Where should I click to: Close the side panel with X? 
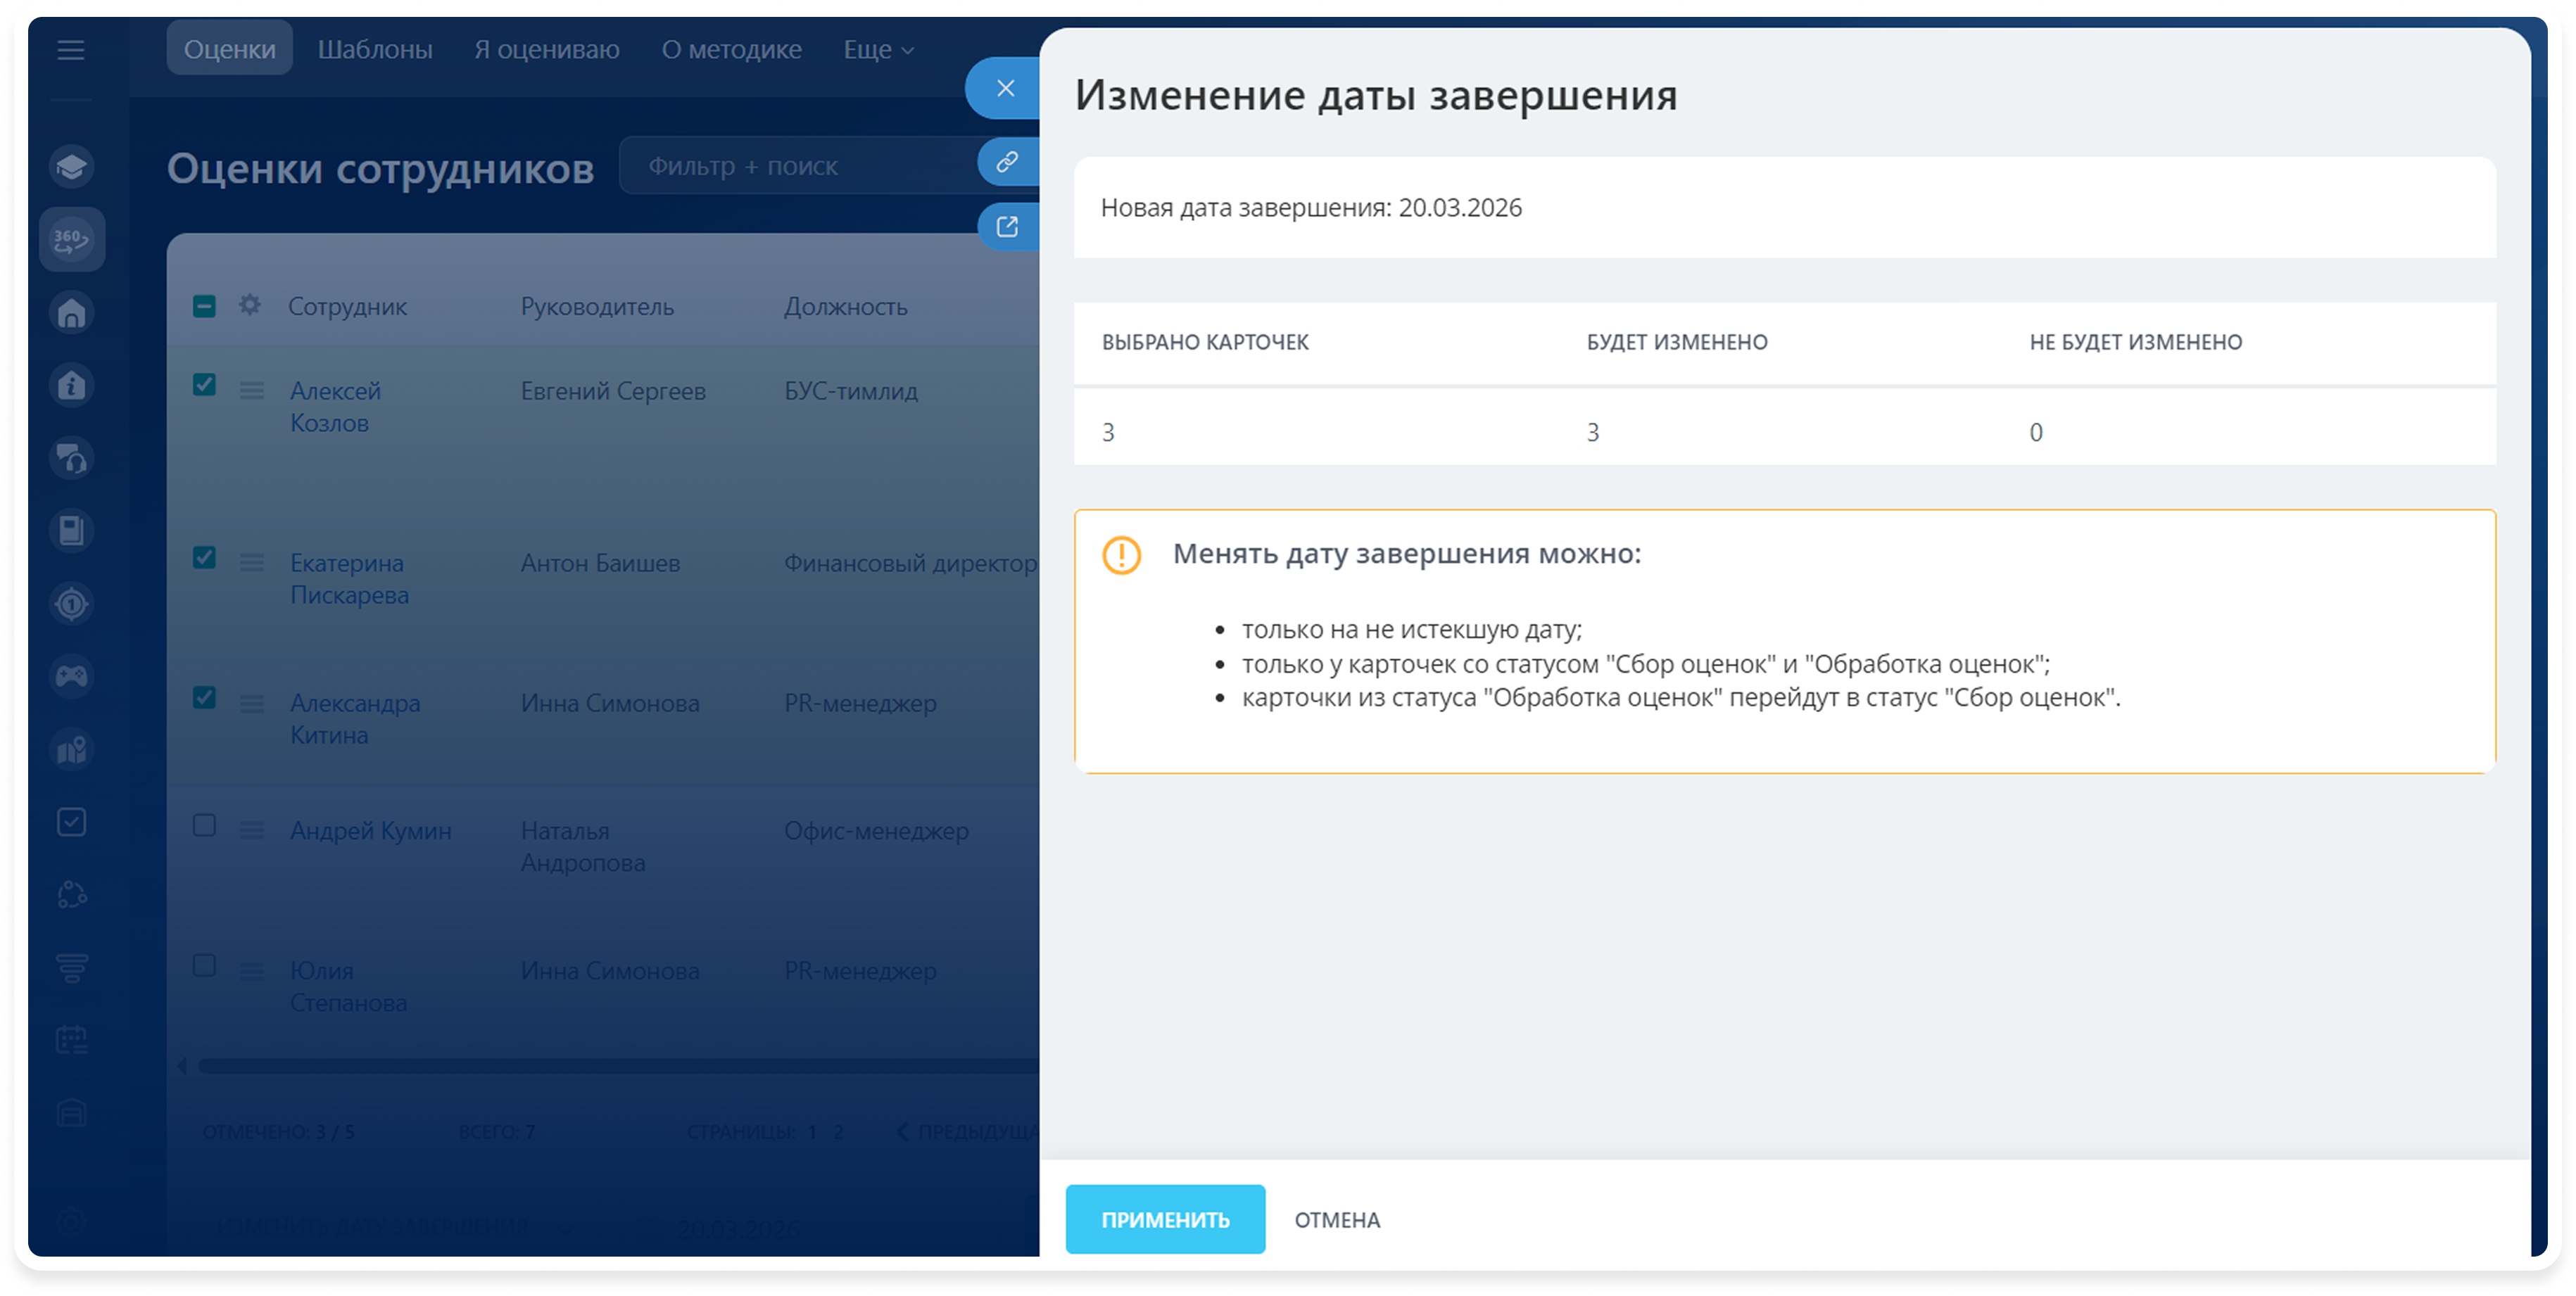tap(1005, 88)
